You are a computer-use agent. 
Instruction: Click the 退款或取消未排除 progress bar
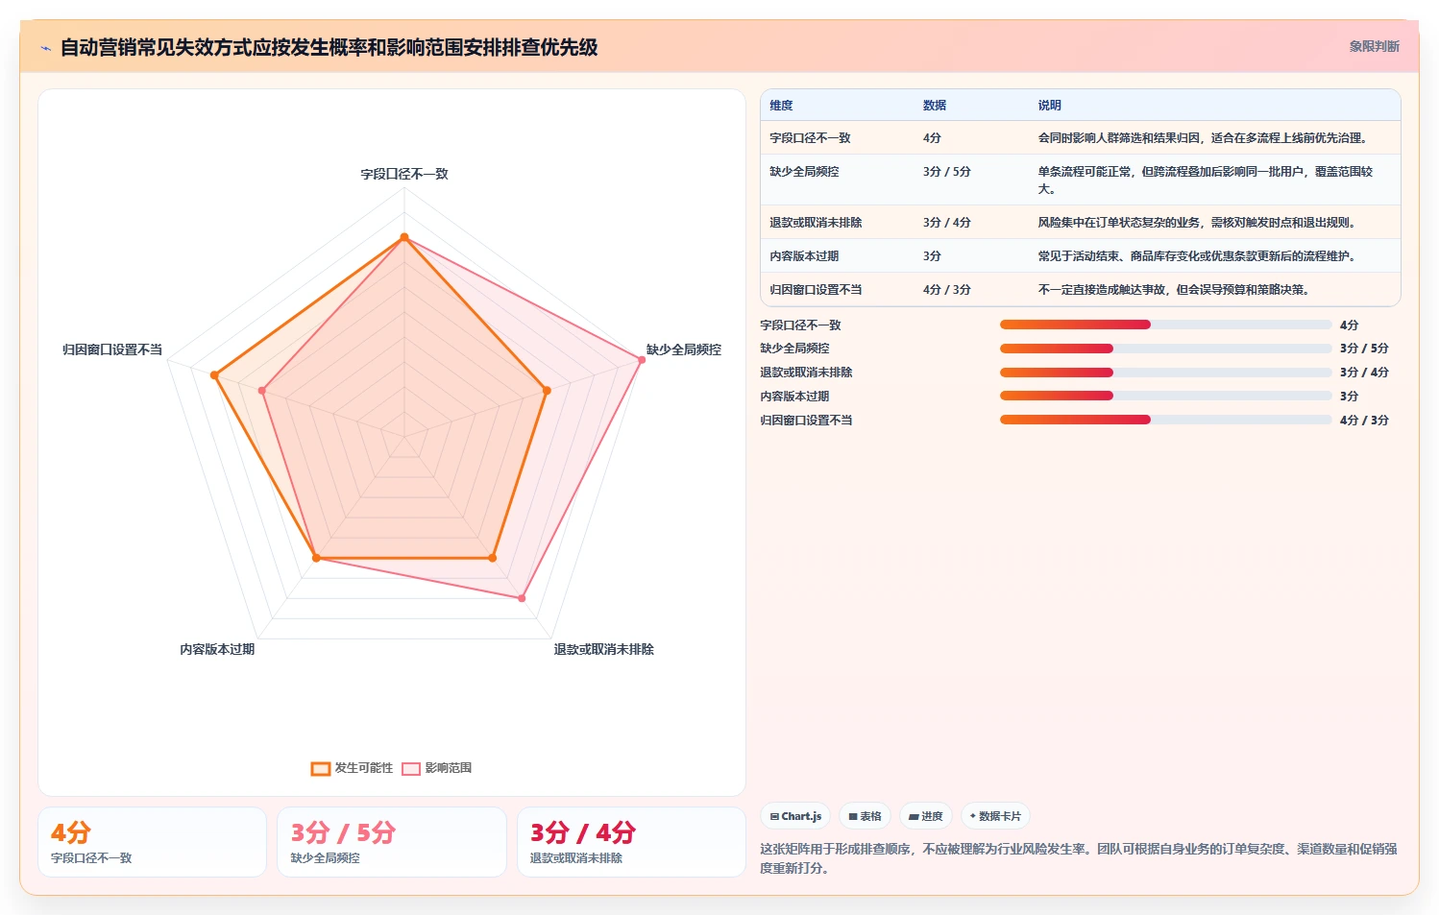(1165, 373)
